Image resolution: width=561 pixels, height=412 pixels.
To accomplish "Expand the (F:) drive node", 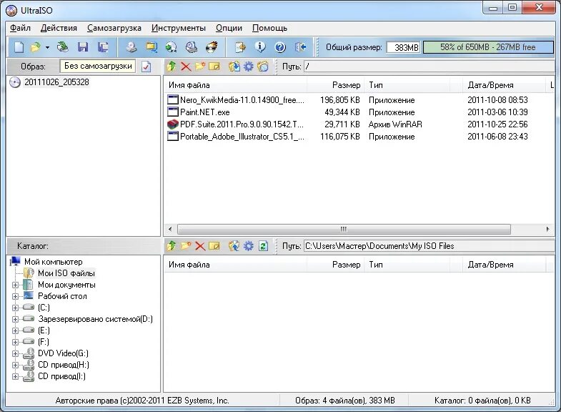I will tap(15, 342).
